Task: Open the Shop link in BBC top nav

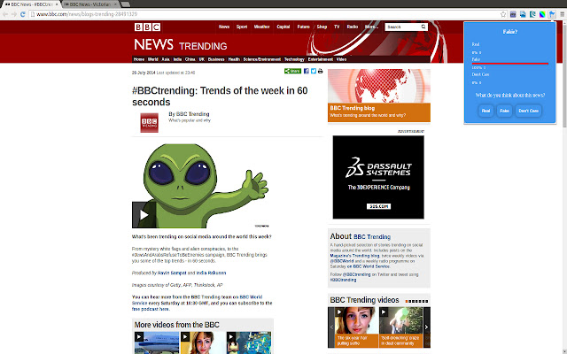Action: pos(322,27)
